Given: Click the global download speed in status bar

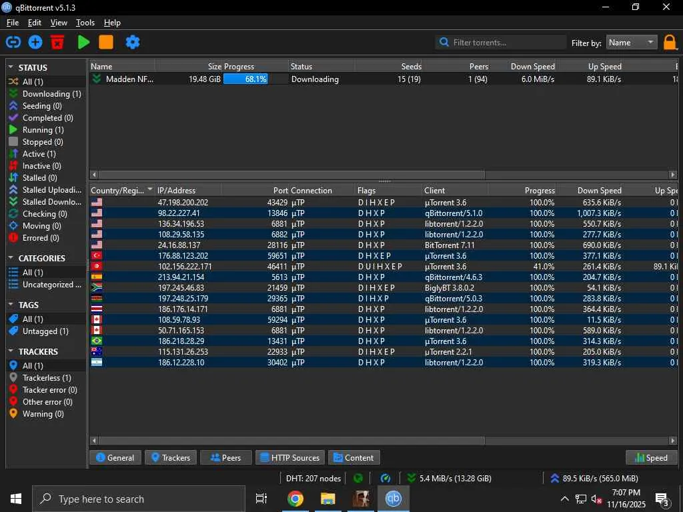Looking at the screenshot, I should coord(450,478).
